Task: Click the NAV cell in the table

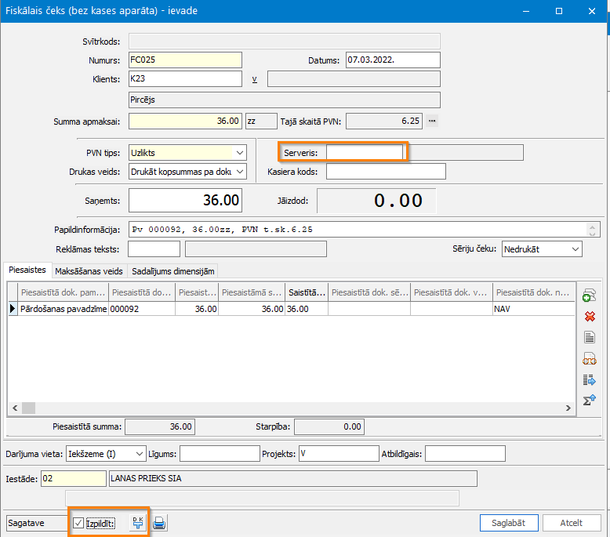Action: pyautogui.click(x=533, y=309)
